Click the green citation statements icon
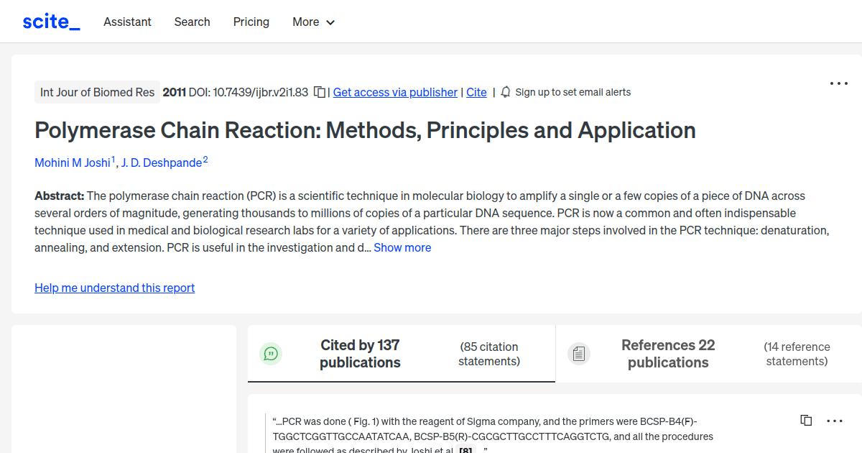 [271, 353]
